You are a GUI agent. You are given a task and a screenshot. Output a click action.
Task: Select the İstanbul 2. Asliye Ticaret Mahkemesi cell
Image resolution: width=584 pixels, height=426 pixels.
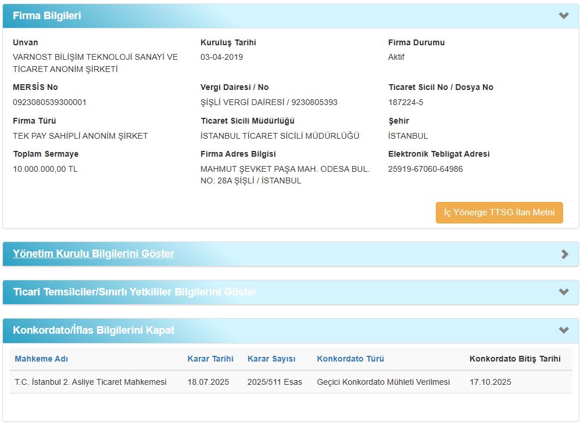pos(91,382)
